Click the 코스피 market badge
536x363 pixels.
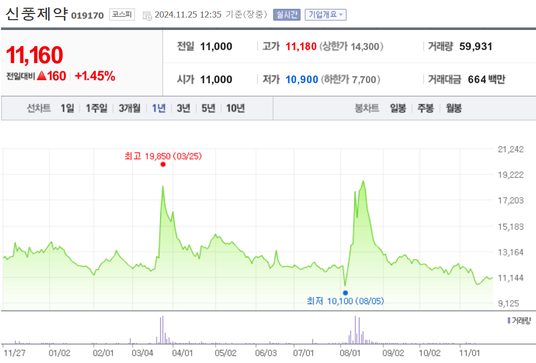[x=122, y=14]
